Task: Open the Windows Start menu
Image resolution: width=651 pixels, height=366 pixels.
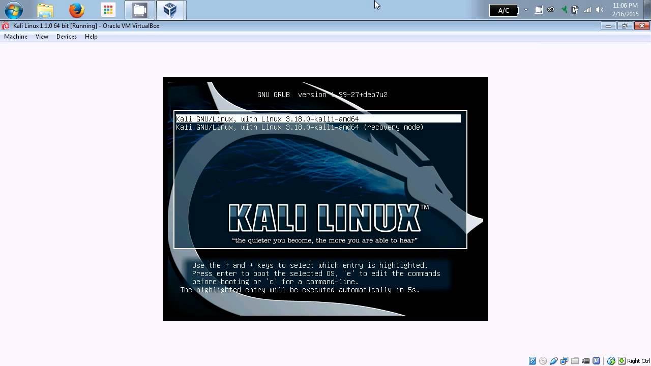Action: click(14, 10)
